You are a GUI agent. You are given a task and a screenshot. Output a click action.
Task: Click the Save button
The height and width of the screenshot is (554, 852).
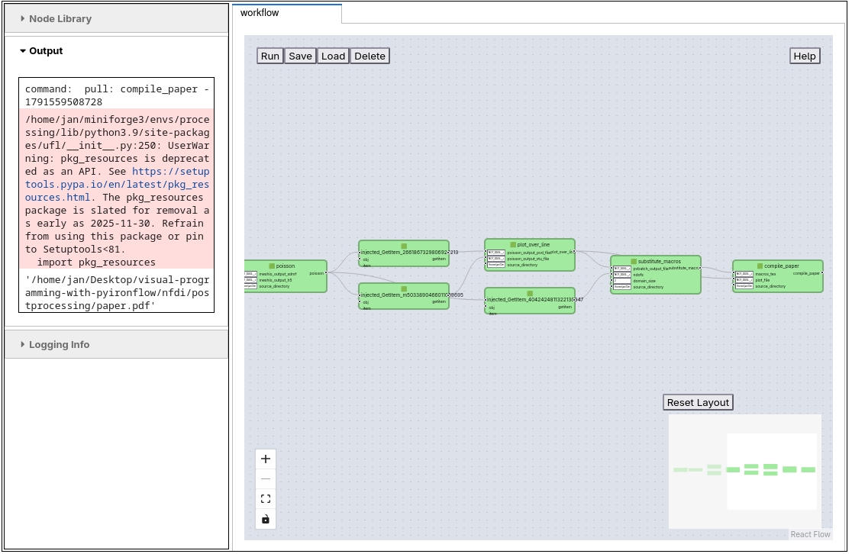(301, 56)
